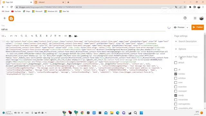Open the Google account avatar in Blogger
The image size is (206, 116).
pyautogui.click(x=201, y=18)
